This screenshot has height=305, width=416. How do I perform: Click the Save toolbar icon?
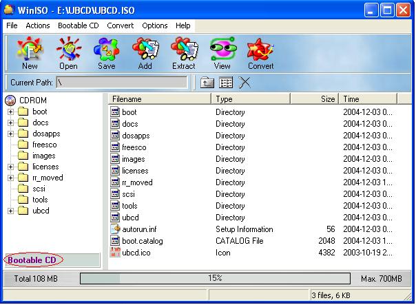pos(106,53)
